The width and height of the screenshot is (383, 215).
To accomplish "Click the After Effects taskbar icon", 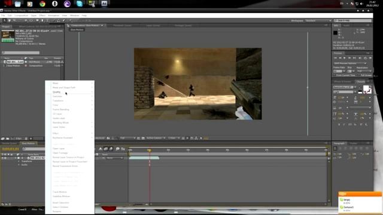I will pos(104,4).
